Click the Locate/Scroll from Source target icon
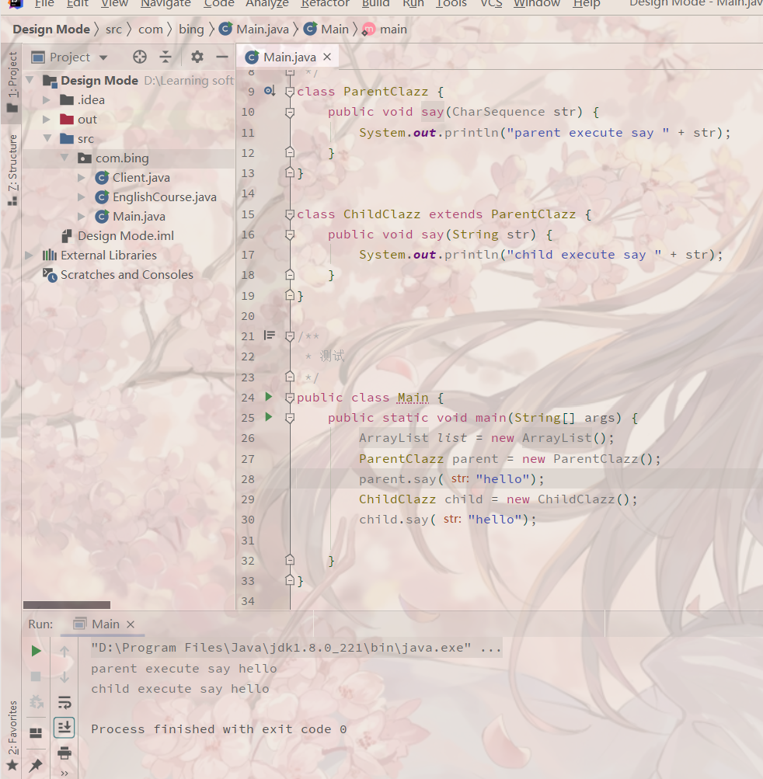Viewport: 763px width, 779px height. [x=140, y=57]
